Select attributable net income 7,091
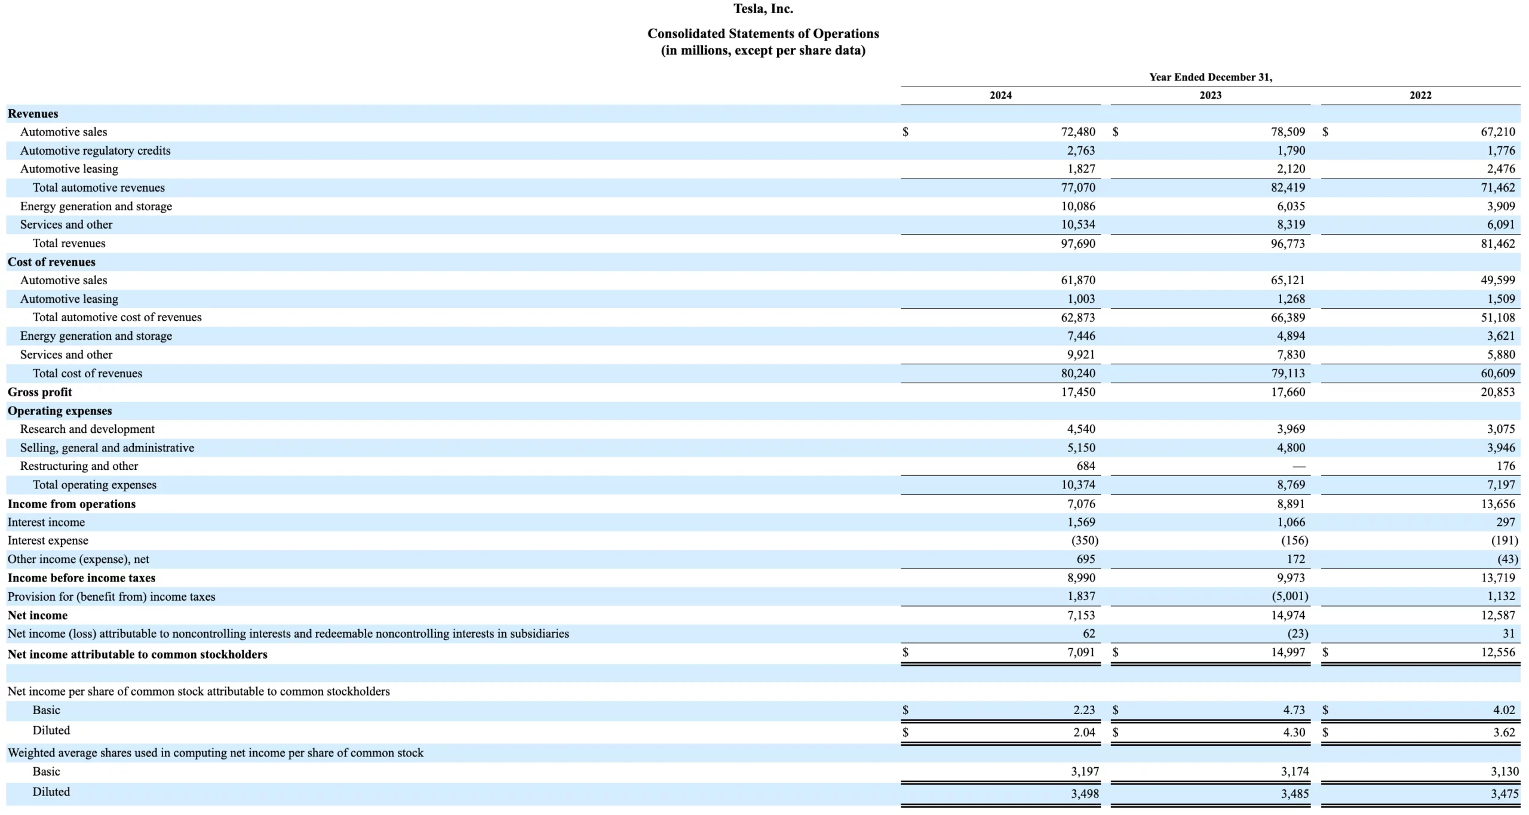1529x815 pixels. click(1081, 652)
